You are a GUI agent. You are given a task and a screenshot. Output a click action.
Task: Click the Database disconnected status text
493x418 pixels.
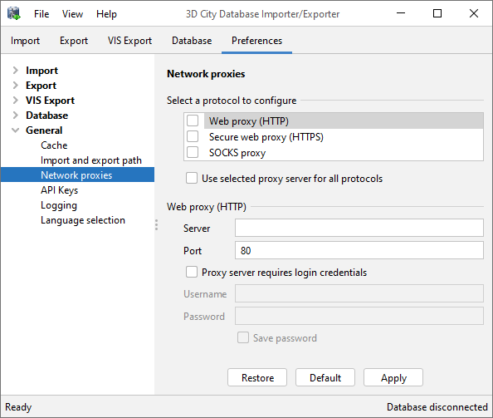[437, 407]
